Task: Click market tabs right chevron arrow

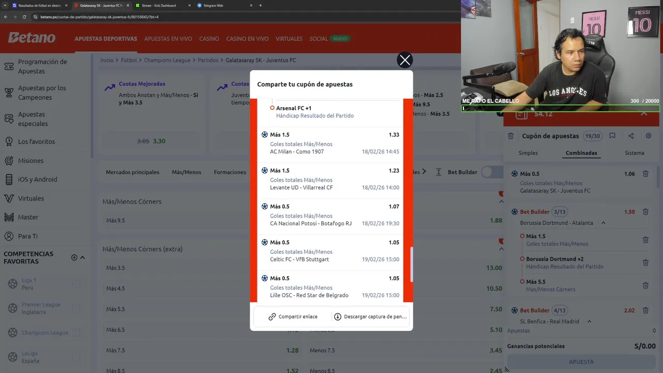Action: [424, 171]
